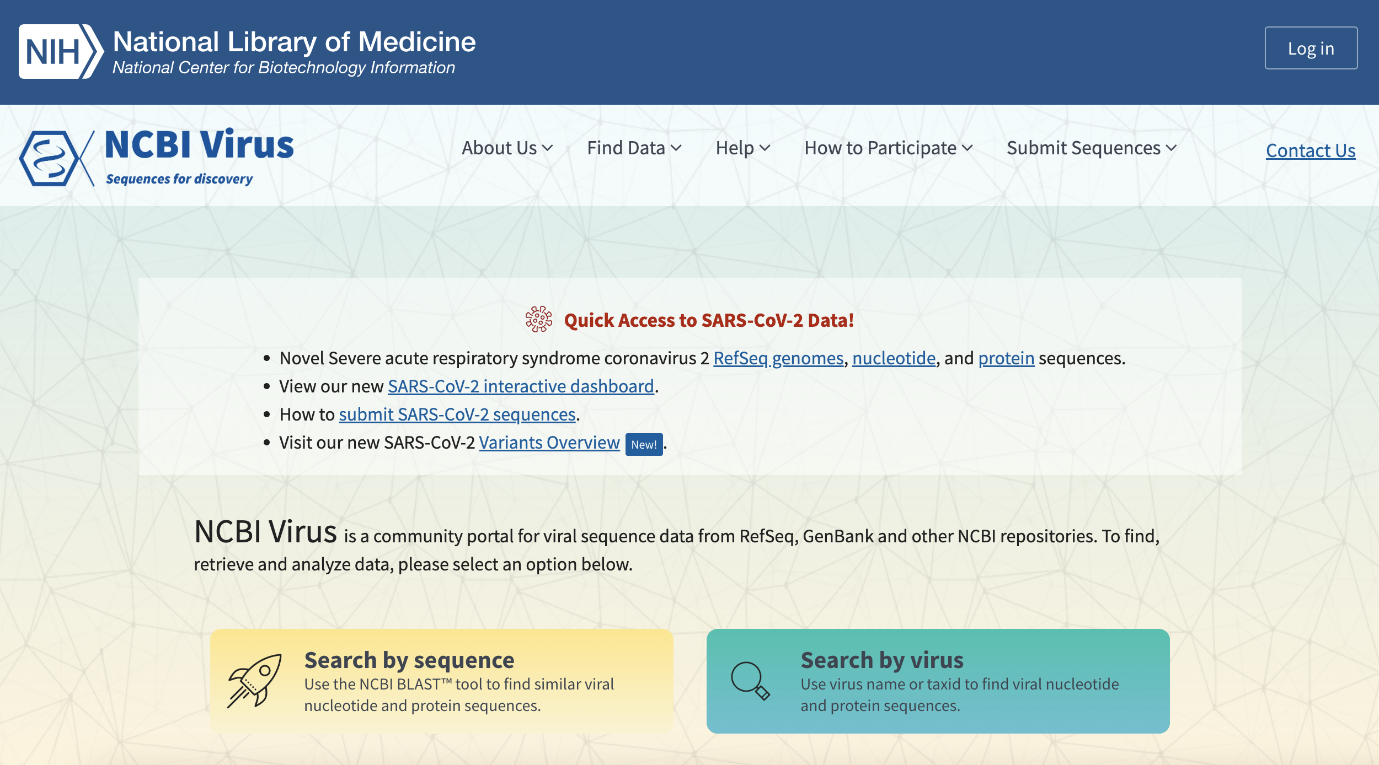Open the protein sequences link
This screenshot has height=765, width=1379.
pos(1006,358)
